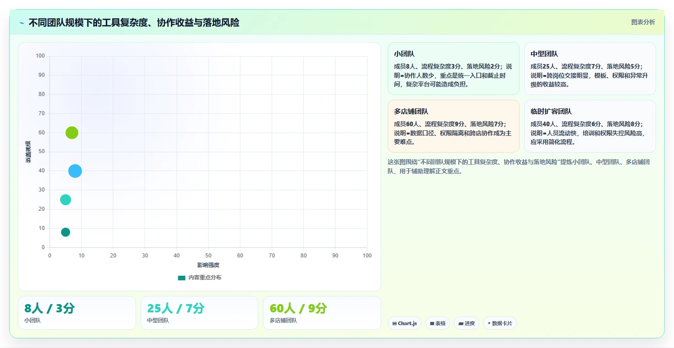Click the x-axis tick label 50
674x348 pixels.
(x=208, y=256)
